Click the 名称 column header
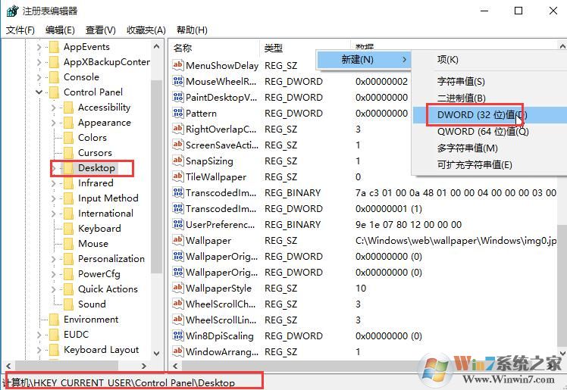567x390 pixels. [214, 48]
